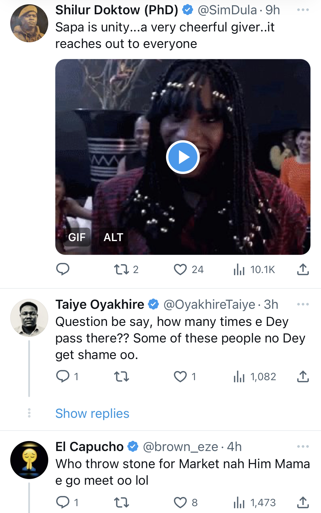
Task: View analytics showing 10.1K views
Action: pyautogui.click(x=254, y=269)
